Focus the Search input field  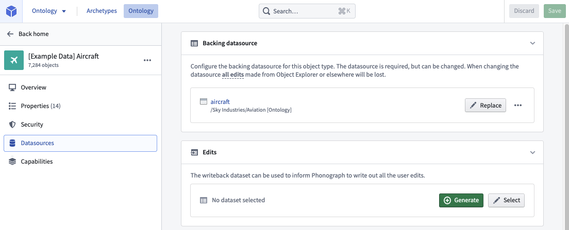click(307, 11)
